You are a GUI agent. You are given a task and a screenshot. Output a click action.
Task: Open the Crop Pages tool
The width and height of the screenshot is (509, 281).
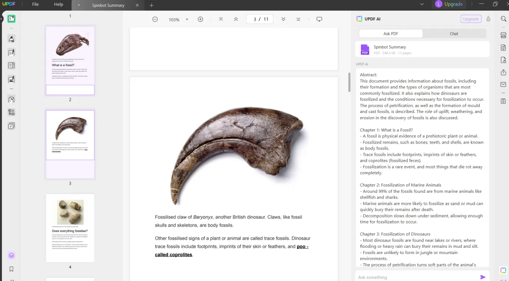click(x=11, y=112)
